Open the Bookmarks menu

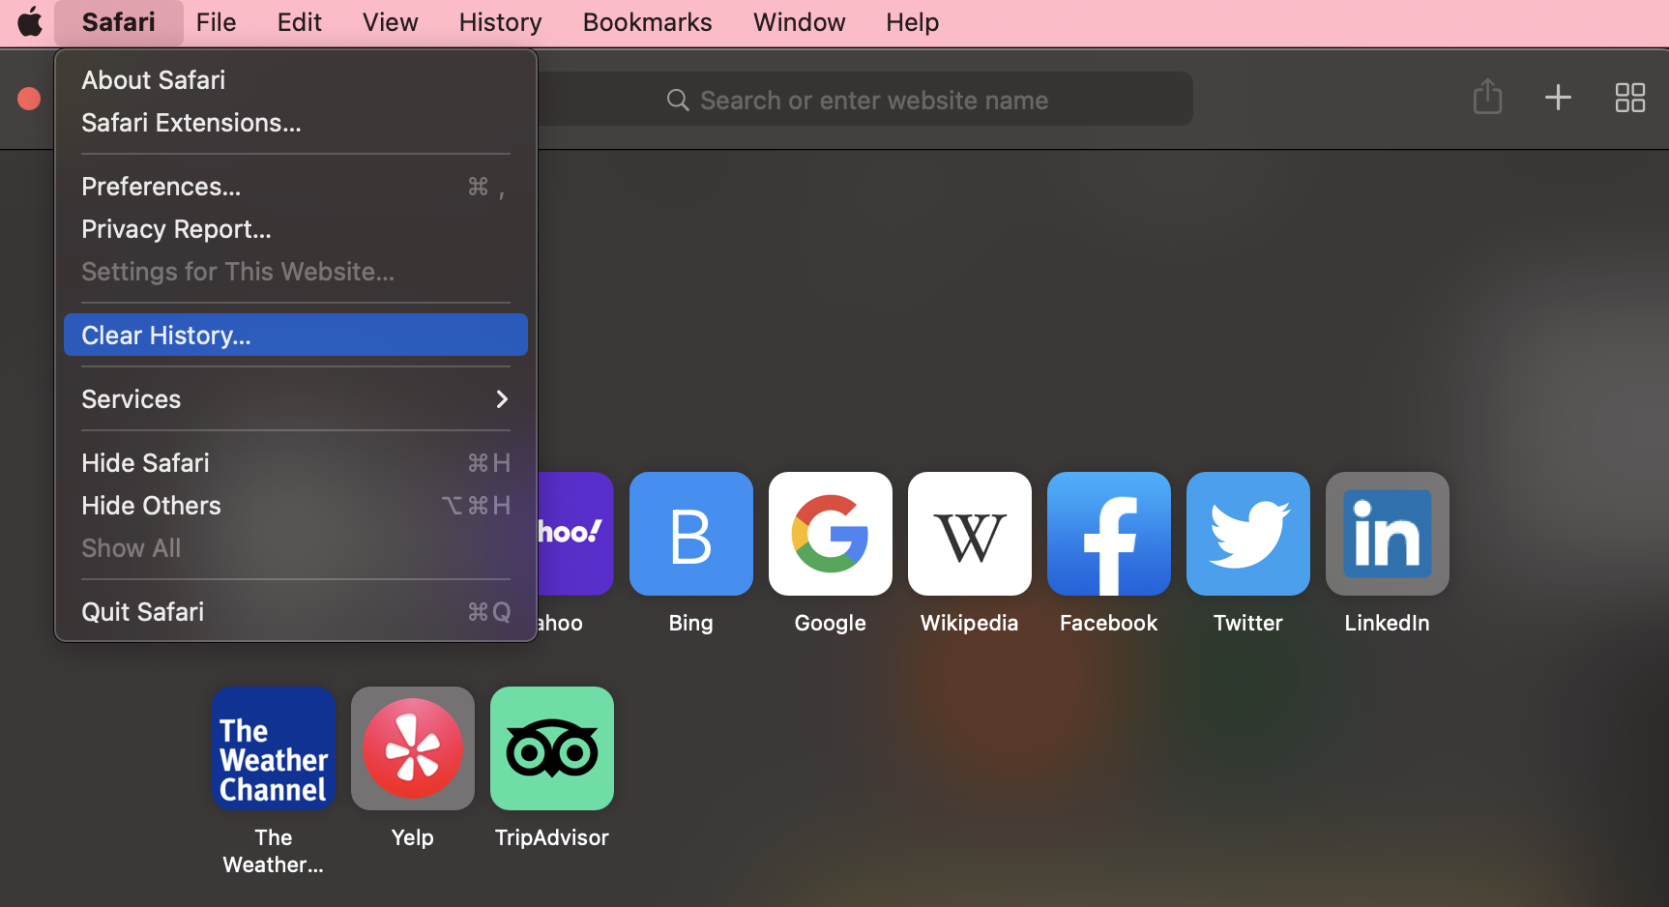[647, 22]
